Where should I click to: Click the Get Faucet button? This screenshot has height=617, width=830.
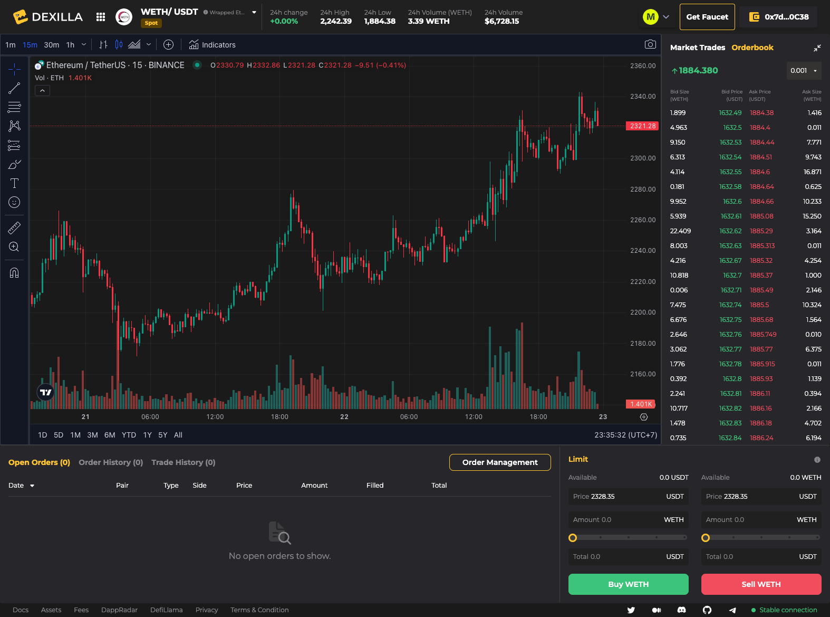tap(707, 17)
